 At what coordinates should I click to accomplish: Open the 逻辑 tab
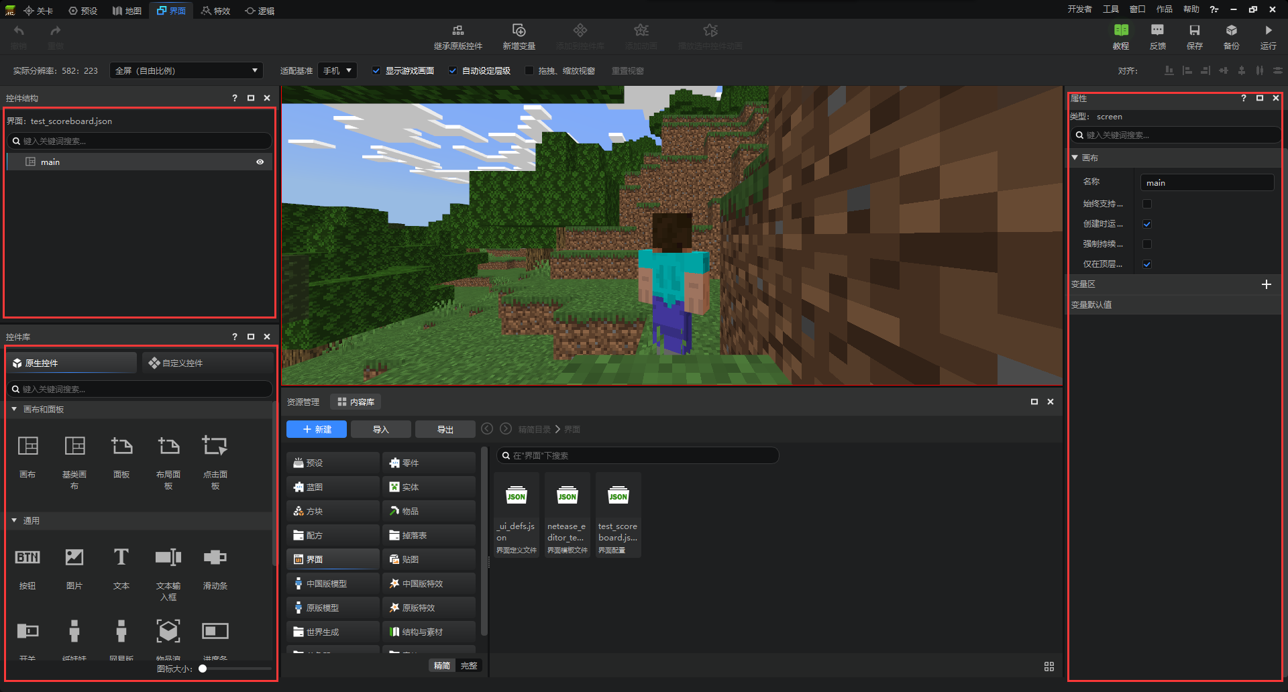(260, 11)
